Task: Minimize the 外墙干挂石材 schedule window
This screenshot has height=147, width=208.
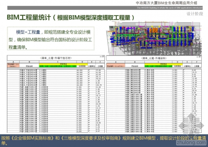Action: [x=101, y=57]
